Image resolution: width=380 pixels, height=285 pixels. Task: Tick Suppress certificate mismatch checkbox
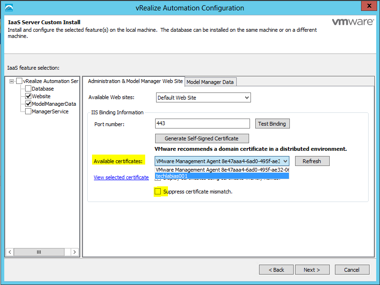(x=158, y=192)
